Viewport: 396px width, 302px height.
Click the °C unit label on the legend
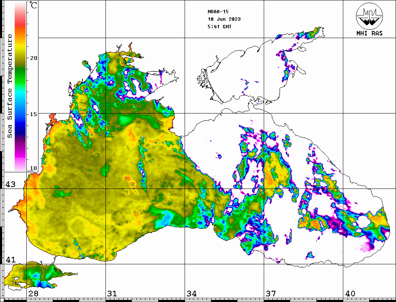[33, 5]
